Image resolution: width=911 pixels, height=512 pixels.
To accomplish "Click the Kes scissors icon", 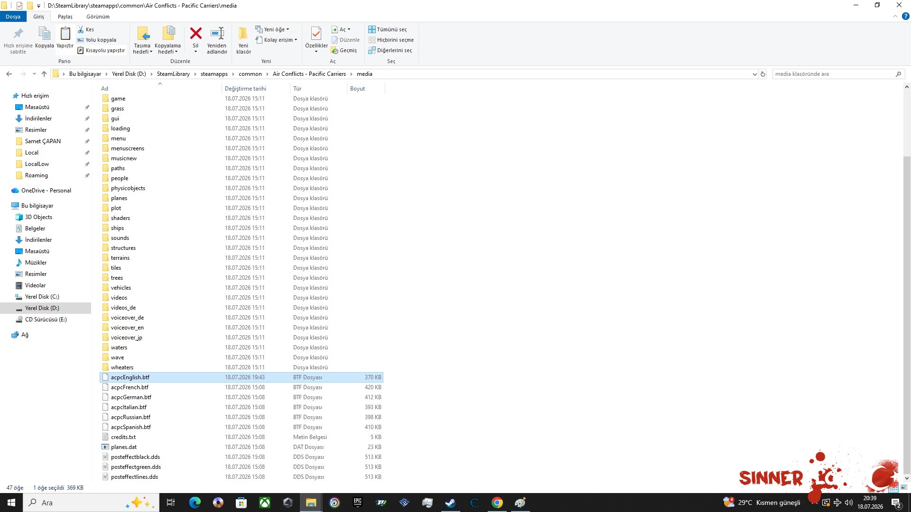I will (81, 29).
